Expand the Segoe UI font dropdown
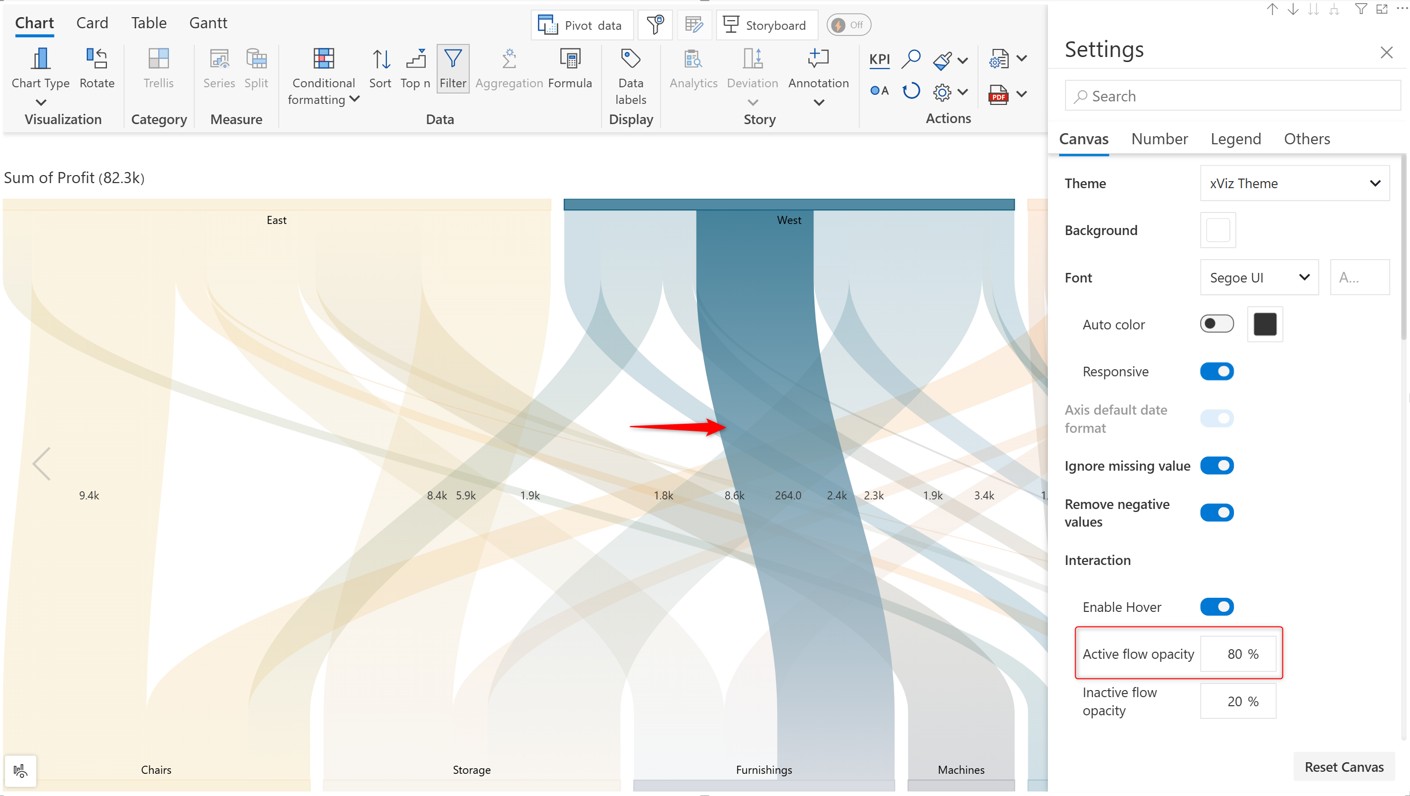 coord(1259,277)
